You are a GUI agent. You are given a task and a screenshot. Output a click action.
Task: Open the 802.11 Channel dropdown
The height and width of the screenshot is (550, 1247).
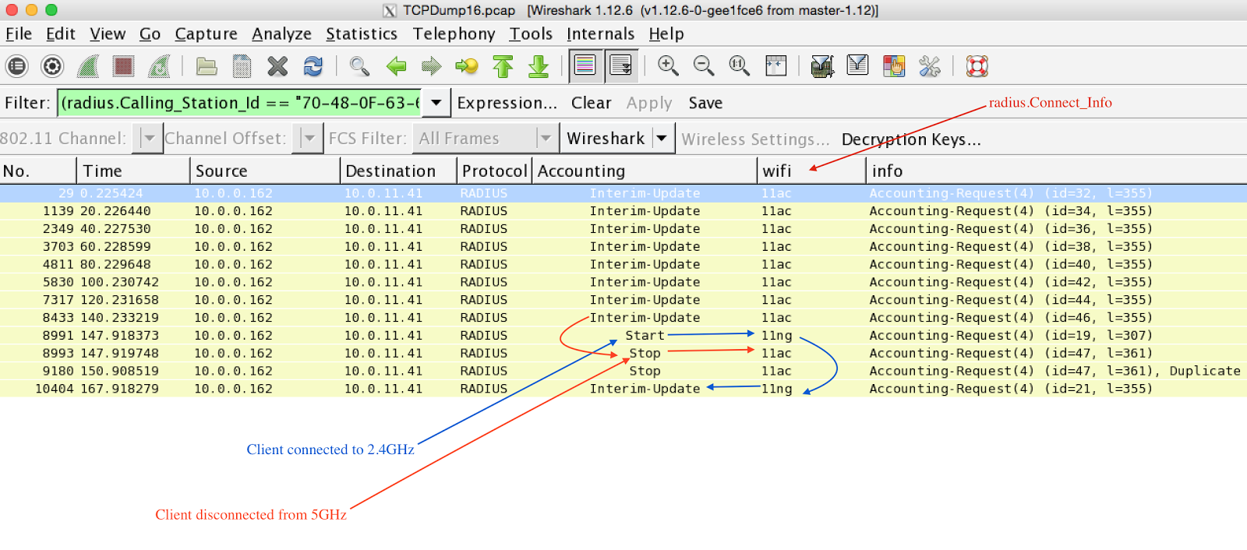point(147,139)
